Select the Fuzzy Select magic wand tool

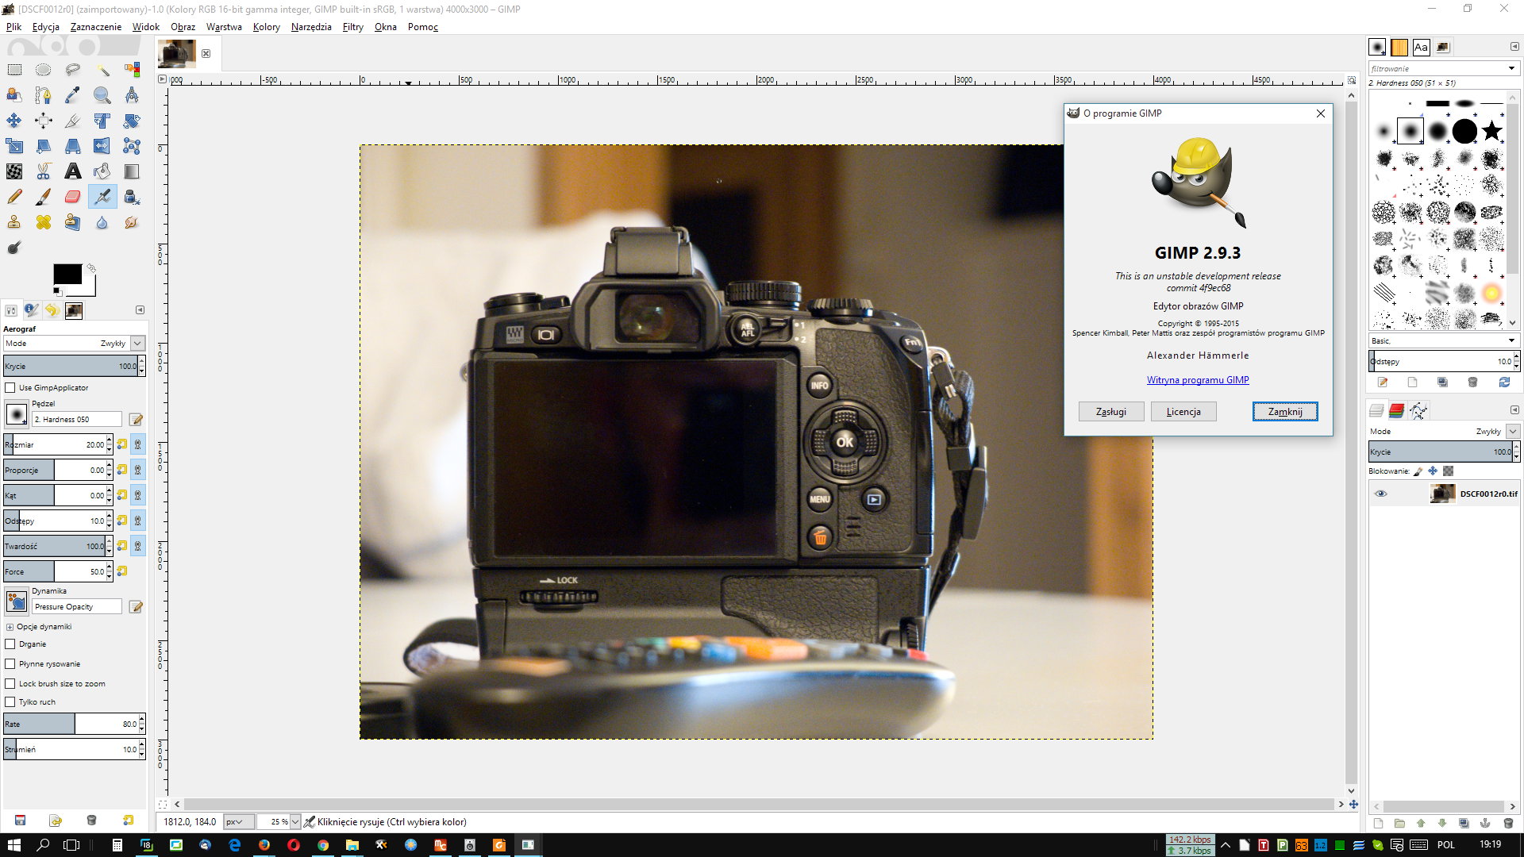click(102, 70)
